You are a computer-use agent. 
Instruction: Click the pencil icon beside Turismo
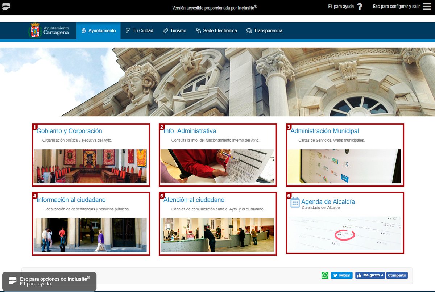point(166,31)
